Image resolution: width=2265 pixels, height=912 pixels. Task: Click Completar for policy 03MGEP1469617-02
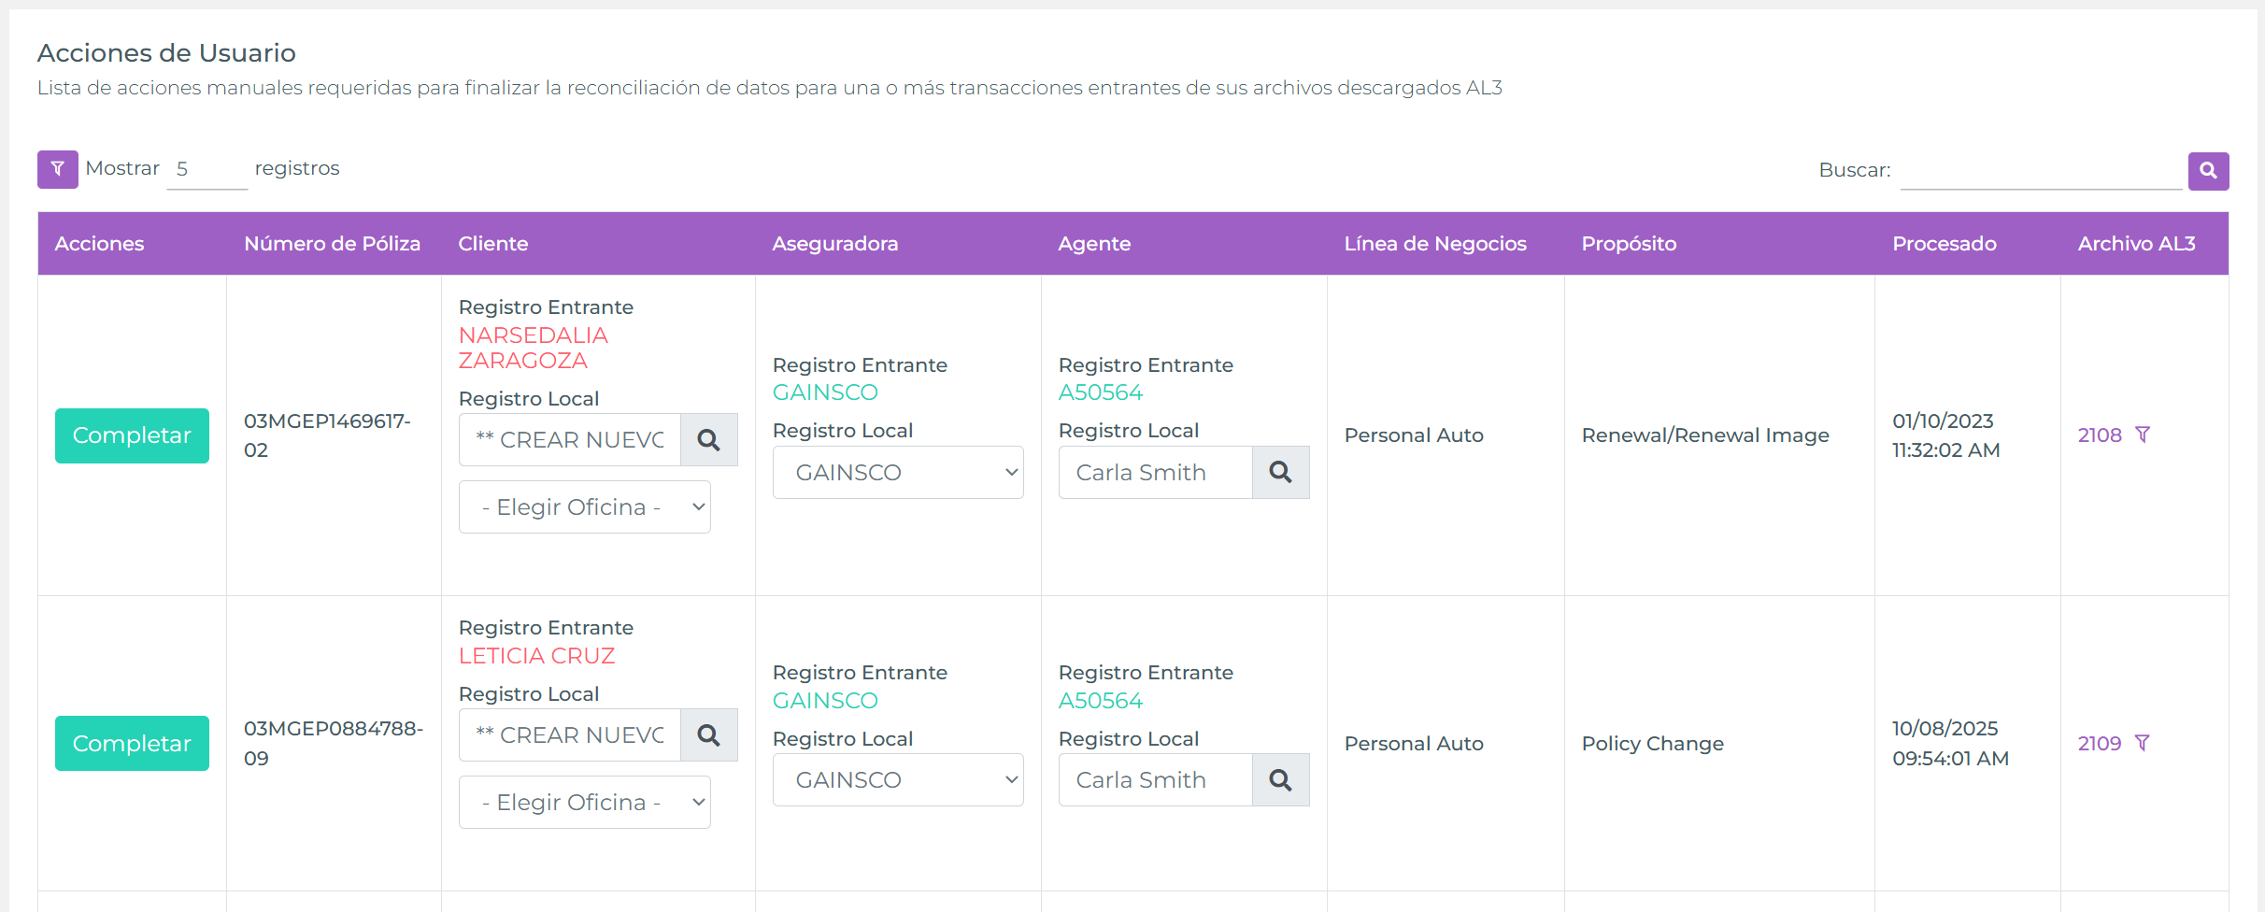pyautogui.click(x=131, y=435)
